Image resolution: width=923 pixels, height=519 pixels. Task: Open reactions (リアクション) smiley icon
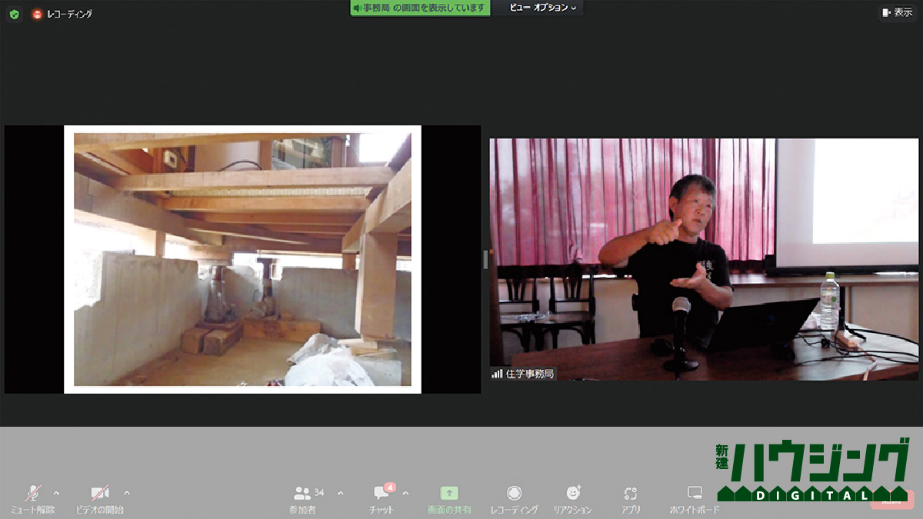pyautogui.click(x=573, y=494)
